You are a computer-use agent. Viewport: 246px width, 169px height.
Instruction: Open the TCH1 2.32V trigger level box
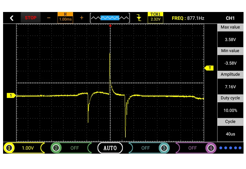[155, 18]
